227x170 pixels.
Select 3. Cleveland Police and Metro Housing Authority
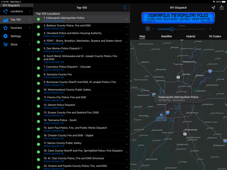tap(82, 35)
